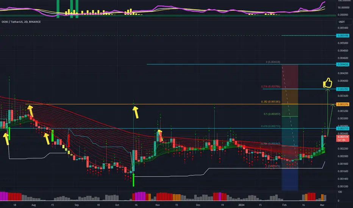Click the 100 value on the volume scale
The height and width of the screenshot is (208, 353).
click(340, 192)
